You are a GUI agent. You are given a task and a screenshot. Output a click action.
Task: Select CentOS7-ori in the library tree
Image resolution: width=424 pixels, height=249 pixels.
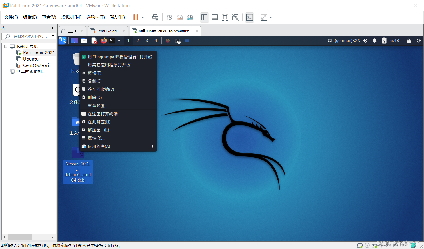[33, 65]
